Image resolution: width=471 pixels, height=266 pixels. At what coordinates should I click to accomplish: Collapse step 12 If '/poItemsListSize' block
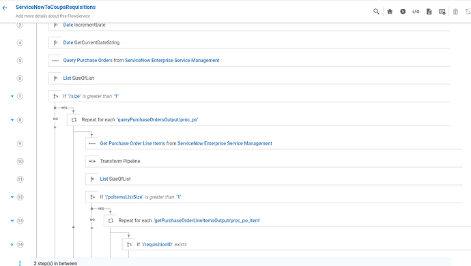tap(12, 197)
